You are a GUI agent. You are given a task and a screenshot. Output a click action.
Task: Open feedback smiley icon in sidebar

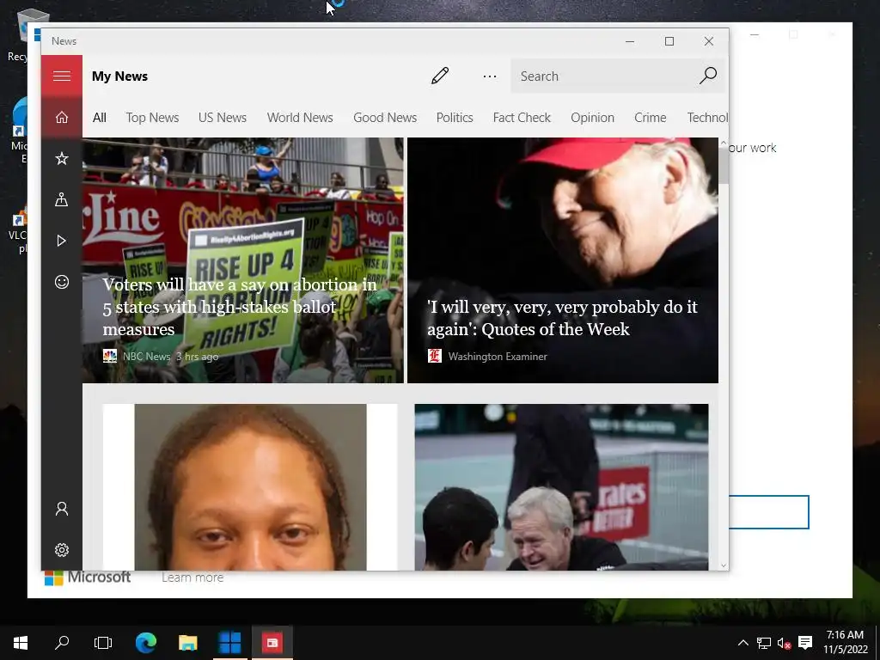(62, 282)
